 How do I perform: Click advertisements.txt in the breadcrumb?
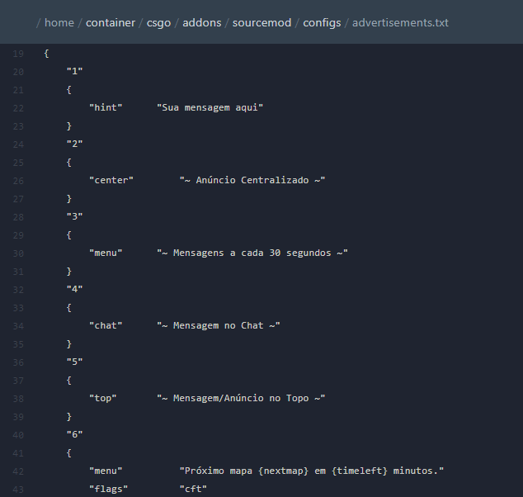[x=400, y=22]
